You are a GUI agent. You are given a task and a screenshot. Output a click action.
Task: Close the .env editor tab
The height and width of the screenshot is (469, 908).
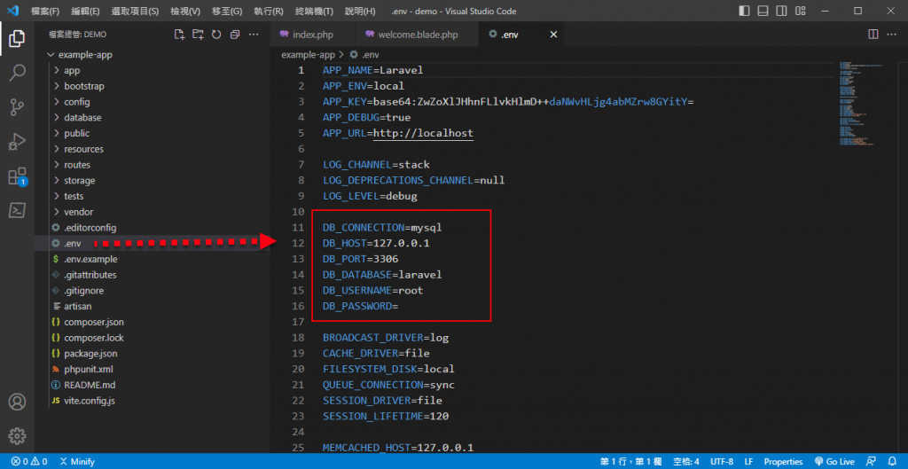(x=553, y=35)
